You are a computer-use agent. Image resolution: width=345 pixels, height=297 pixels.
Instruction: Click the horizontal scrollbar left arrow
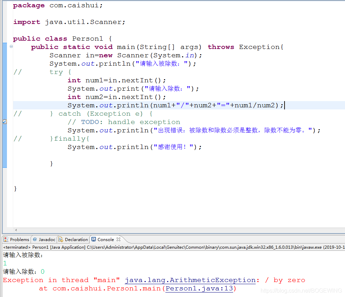pyautogui.click(x=16, y=230)
